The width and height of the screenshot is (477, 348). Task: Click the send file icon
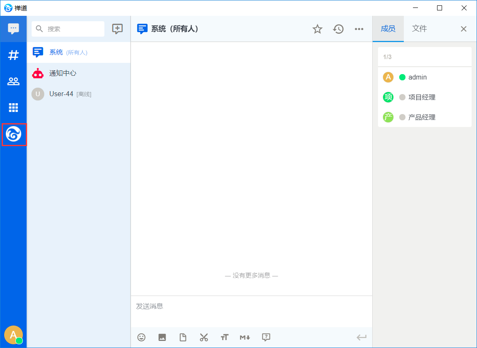(183, 337)
